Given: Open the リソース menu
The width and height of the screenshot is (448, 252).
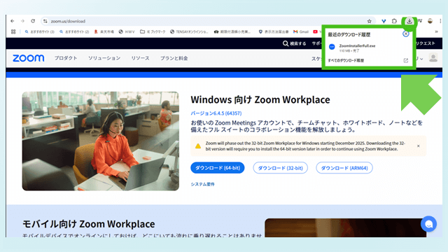Looking at the screenshot, I should [140, 58].
